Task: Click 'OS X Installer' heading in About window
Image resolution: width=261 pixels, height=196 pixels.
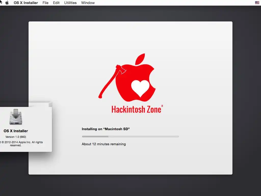Action: coord(16,131)
